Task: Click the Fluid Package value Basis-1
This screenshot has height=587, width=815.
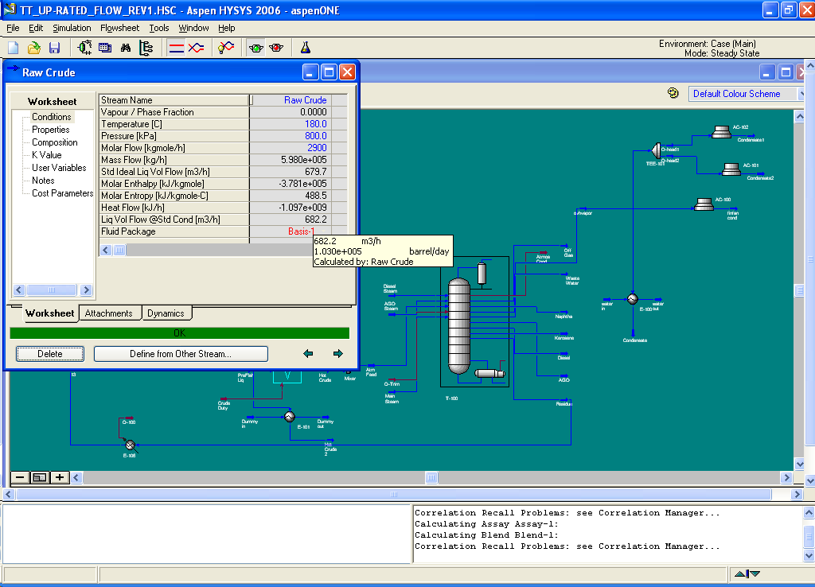Action: point(291,231)
